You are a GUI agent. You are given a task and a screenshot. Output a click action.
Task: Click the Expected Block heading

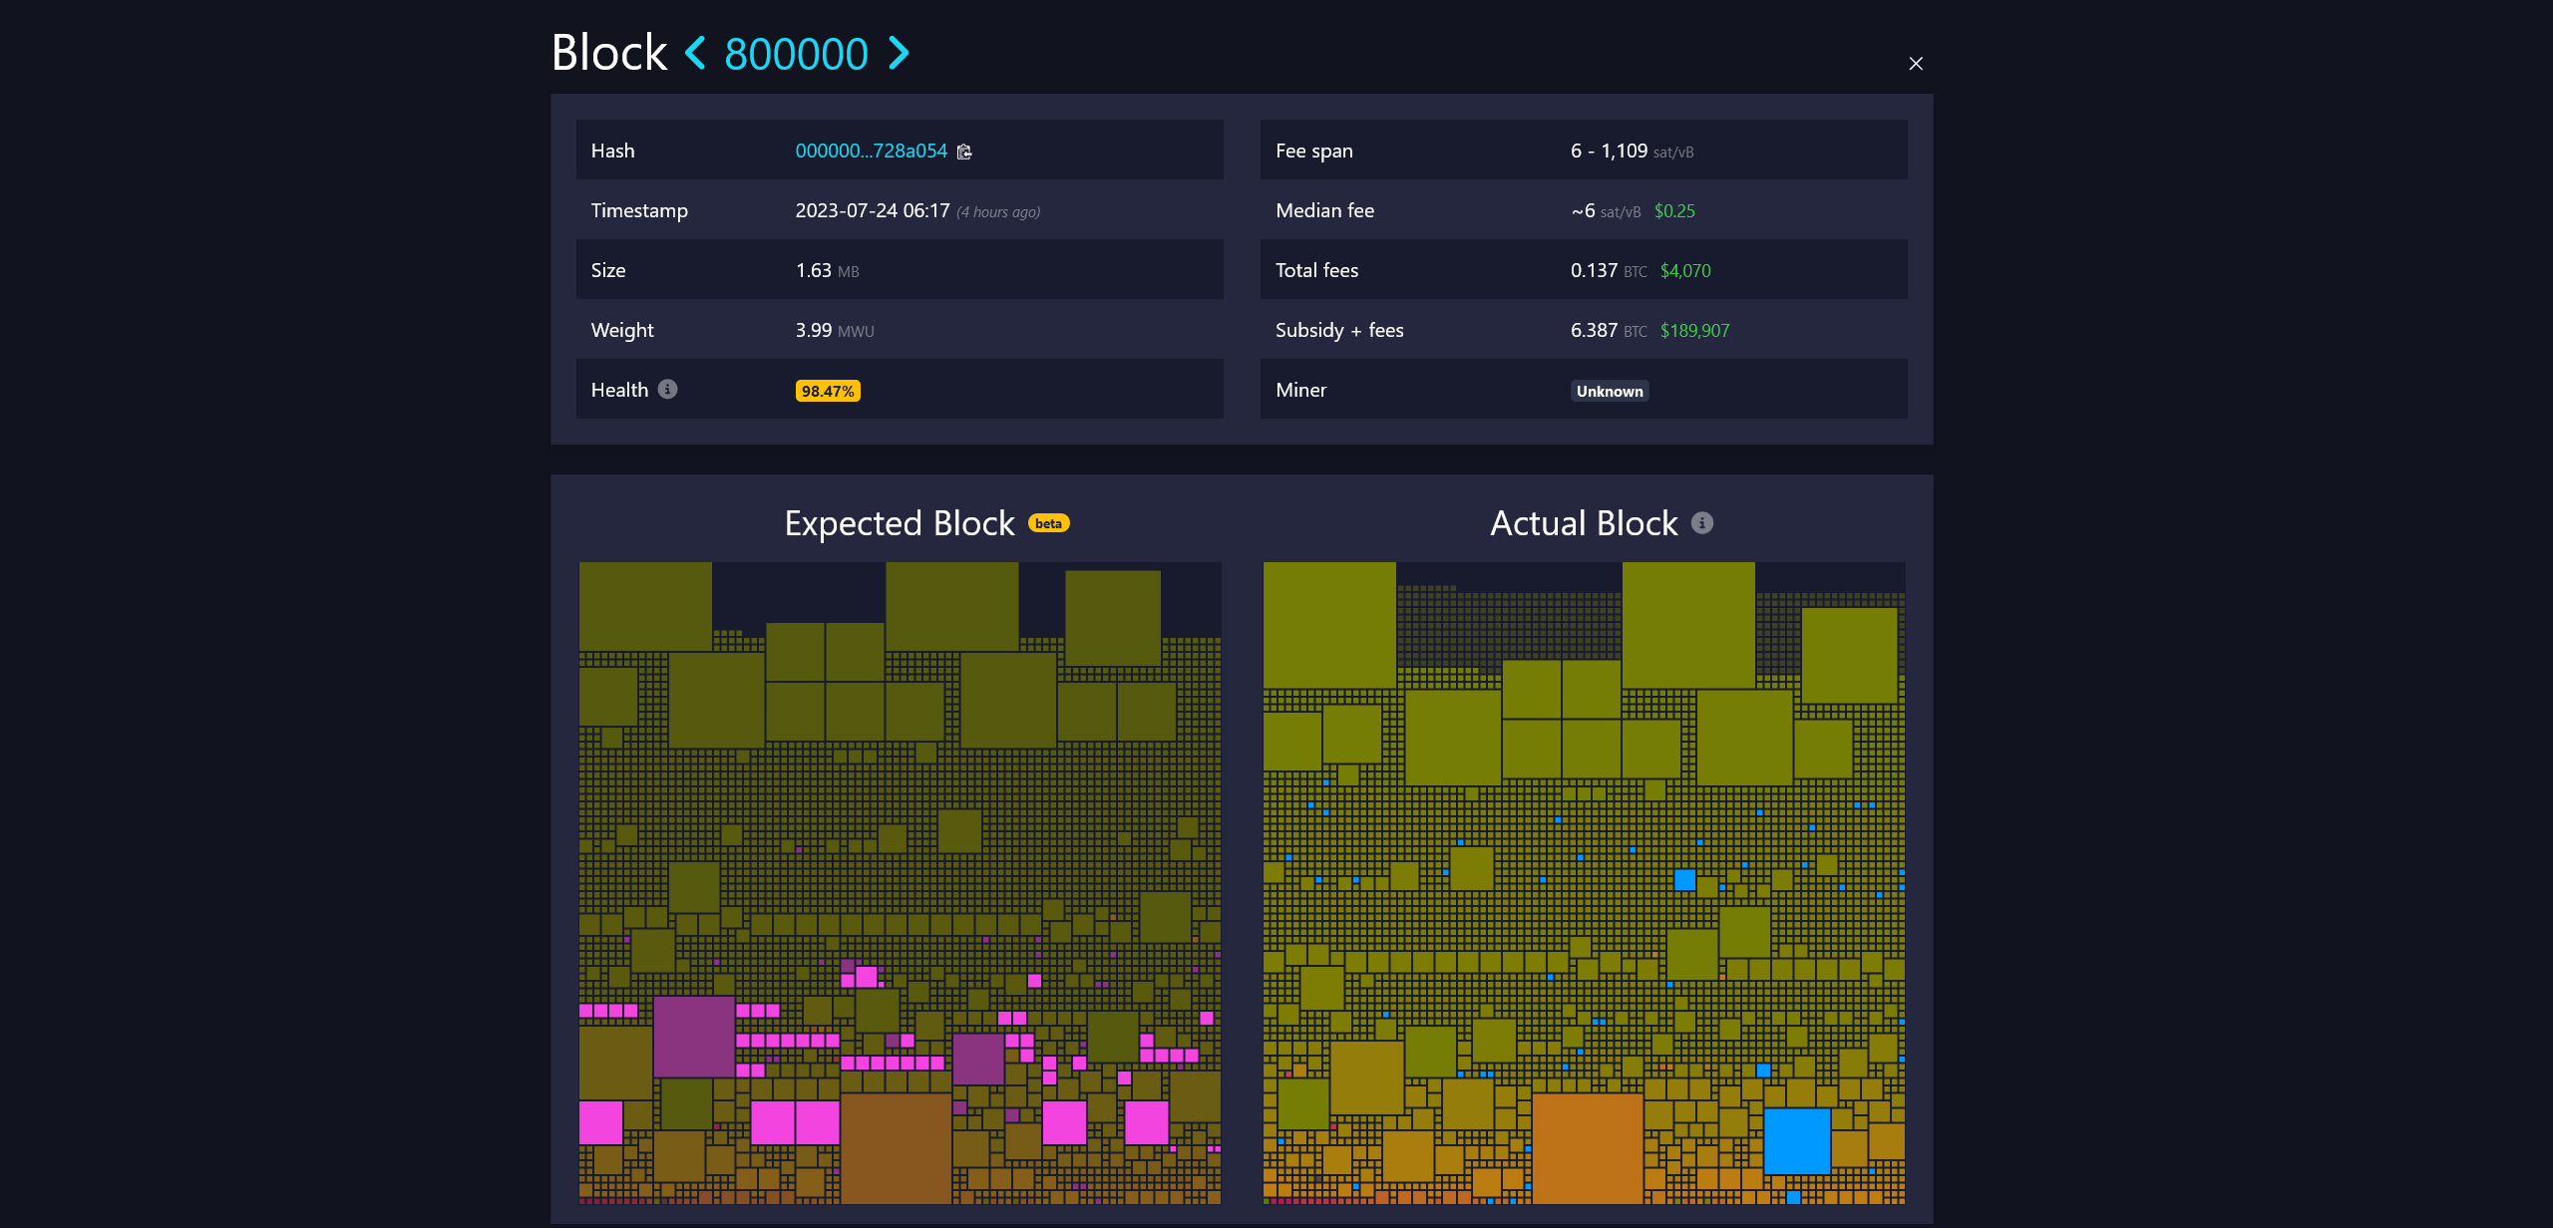pos(899,523)
